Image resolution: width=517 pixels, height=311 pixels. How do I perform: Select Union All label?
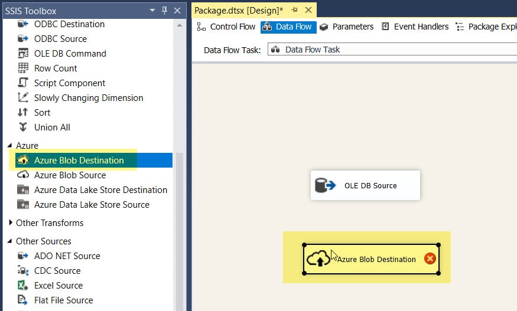(x=52, y=127)
